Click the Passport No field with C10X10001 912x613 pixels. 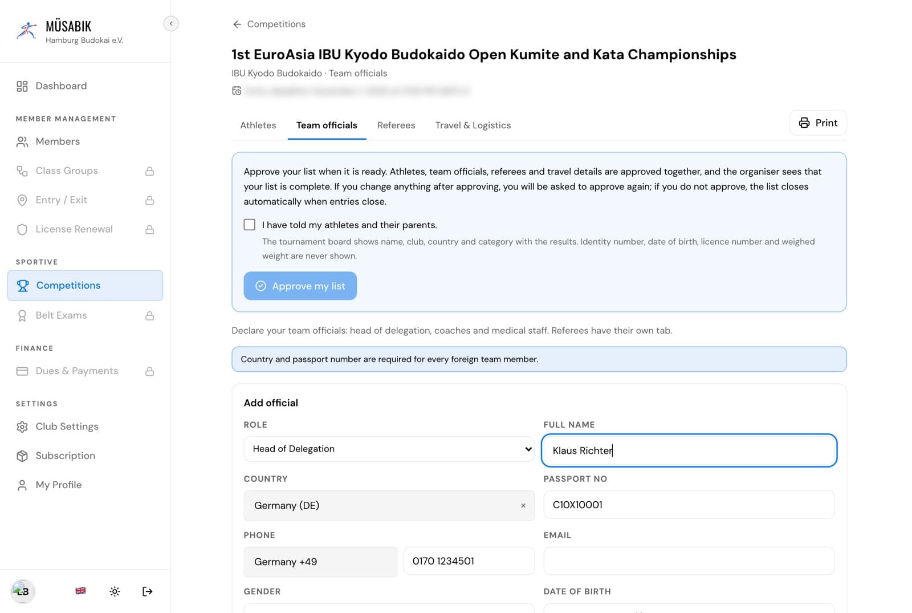689,505
